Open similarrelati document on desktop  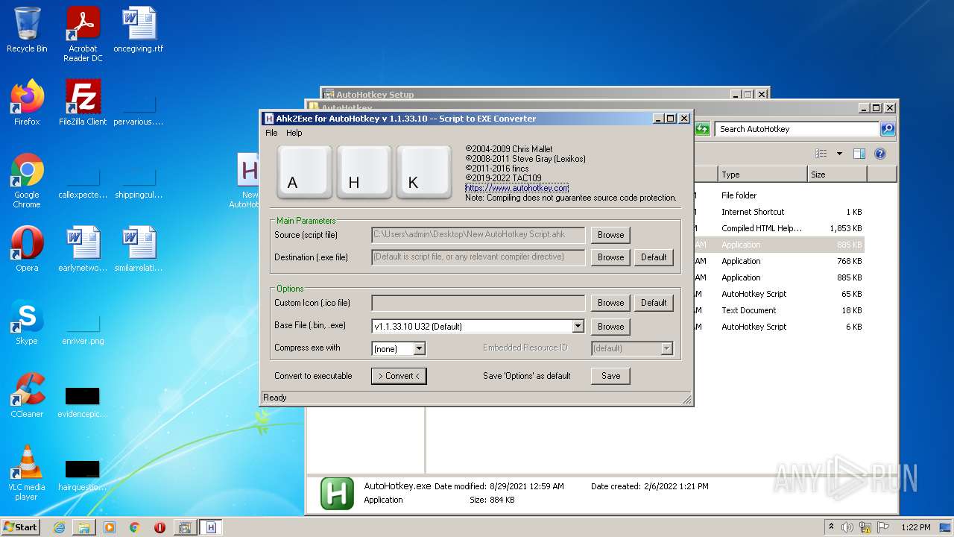(x=139, y=249)
